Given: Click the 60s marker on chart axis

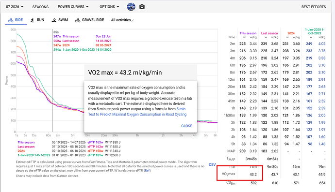Looking at the screenshot, I should click(49, 135).
